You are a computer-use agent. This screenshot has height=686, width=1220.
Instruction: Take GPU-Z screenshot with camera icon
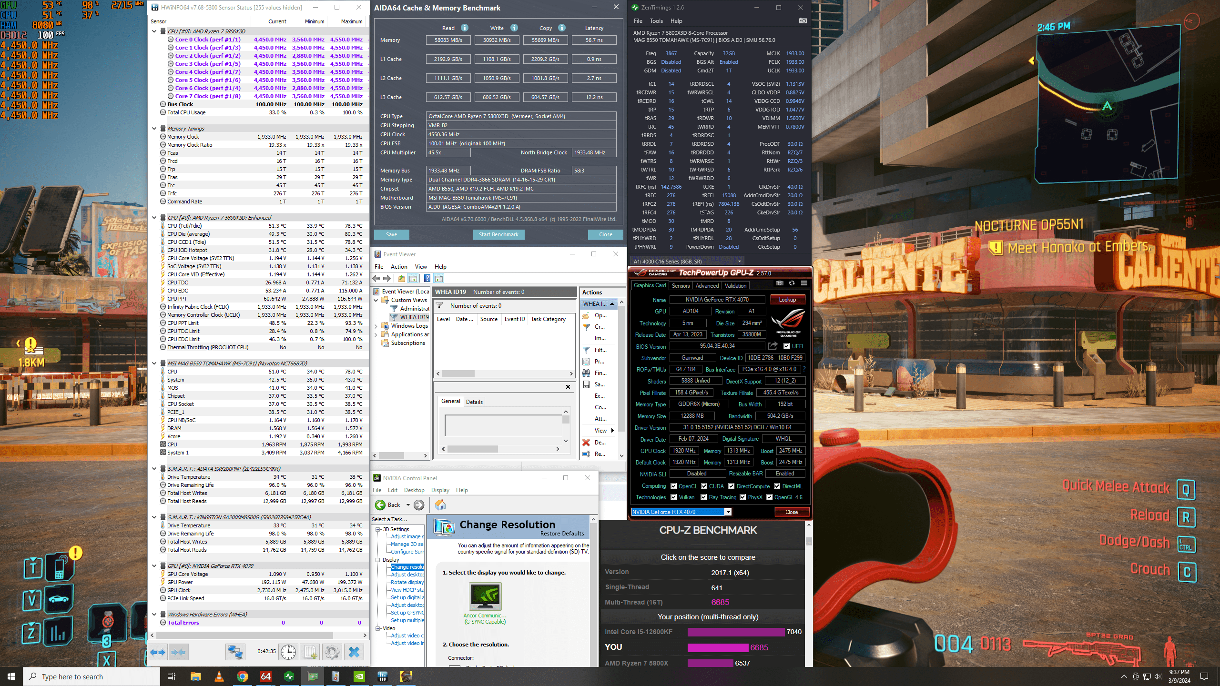pyautogui.click(x=779, y=283)
